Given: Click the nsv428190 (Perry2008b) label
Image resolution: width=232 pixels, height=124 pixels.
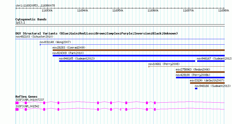Looking at the screenshot, I should pos(193,75).
